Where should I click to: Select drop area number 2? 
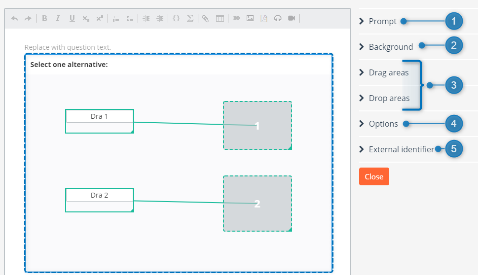(257, 204)
